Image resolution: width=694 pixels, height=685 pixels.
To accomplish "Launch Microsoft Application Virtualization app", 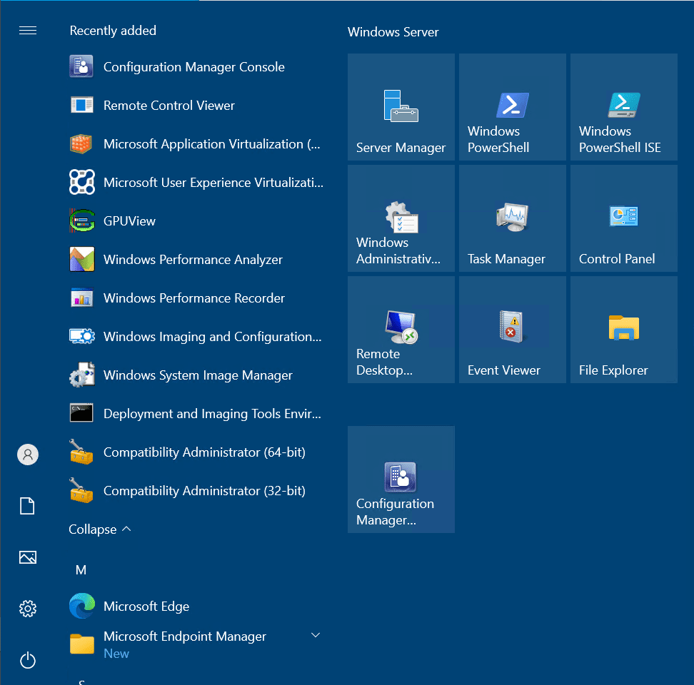I will click(197, 144).
